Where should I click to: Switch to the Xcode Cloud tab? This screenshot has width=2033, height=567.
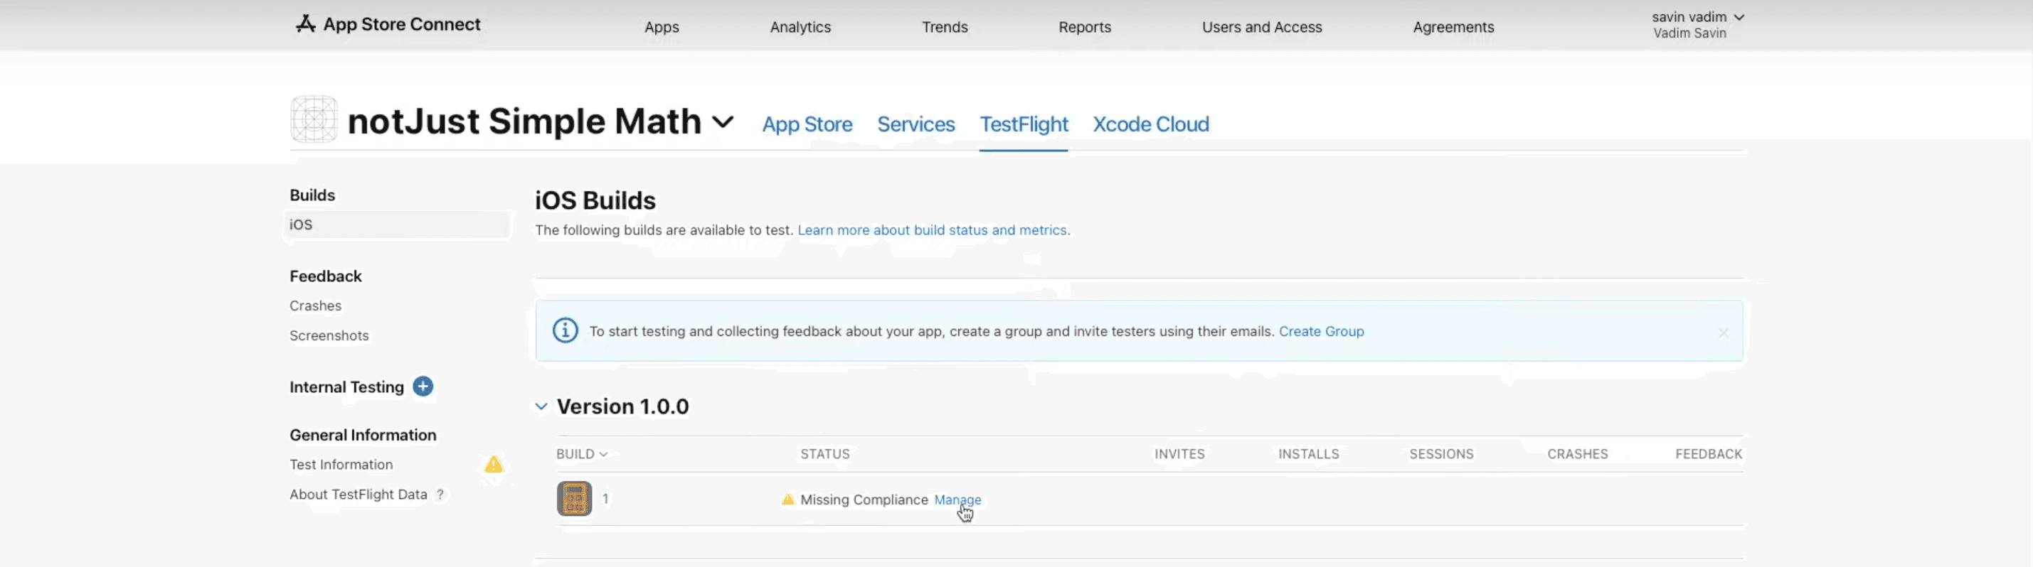point(1150,124)
